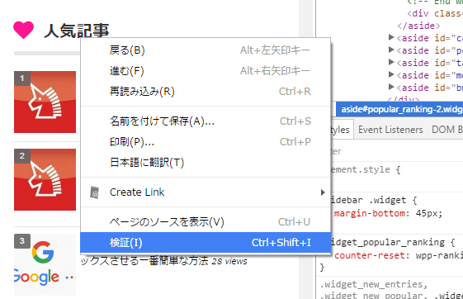Image resolution: width=463 pixels, height=299 pixels.
Task: Expand the fifth collapsed aside node in DOM tree
Action: (391, 88)
